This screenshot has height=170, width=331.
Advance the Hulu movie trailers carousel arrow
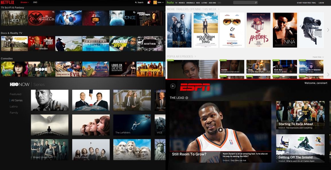click(x=328, y=30)
